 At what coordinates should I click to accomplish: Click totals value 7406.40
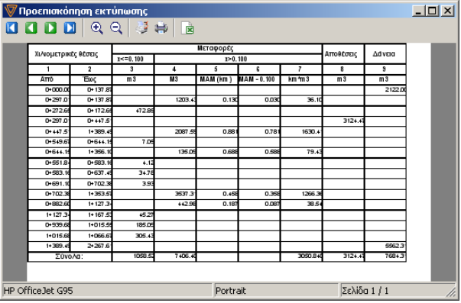tap(185, 256)
